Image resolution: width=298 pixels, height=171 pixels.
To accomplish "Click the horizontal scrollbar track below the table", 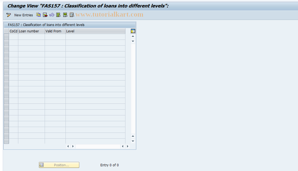I will pos(98,146).
